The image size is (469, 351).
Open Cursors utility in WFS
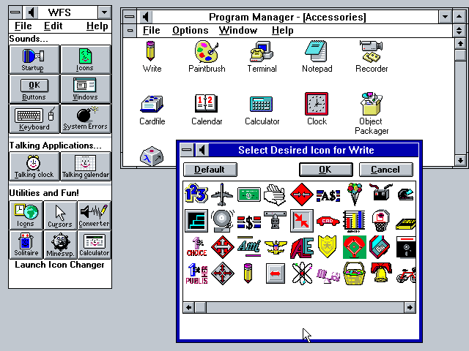pyautogui.click(x=60, y=215)
